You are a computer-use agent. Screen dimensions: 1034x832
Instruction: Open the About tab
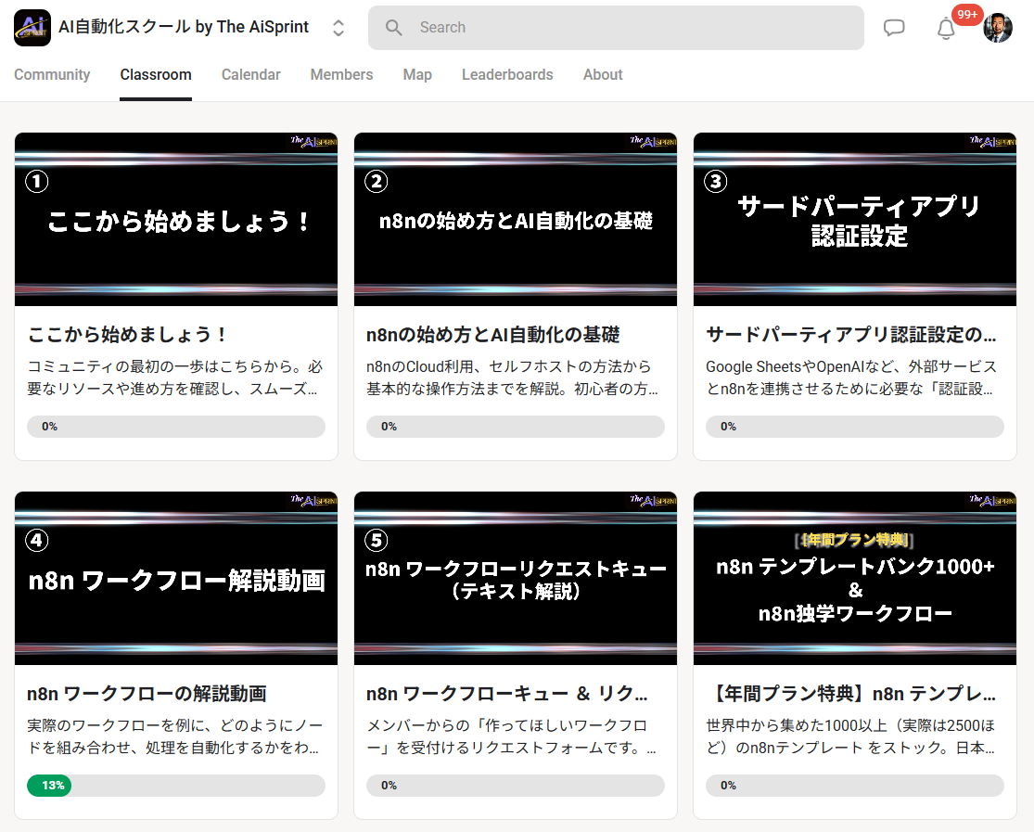603,74
